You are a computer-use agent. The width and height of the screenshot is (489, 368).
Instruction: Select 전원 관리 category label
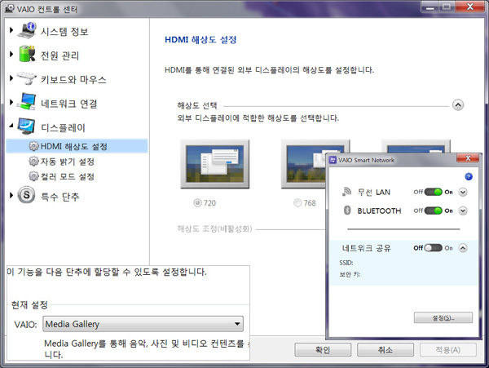[59, 55]
